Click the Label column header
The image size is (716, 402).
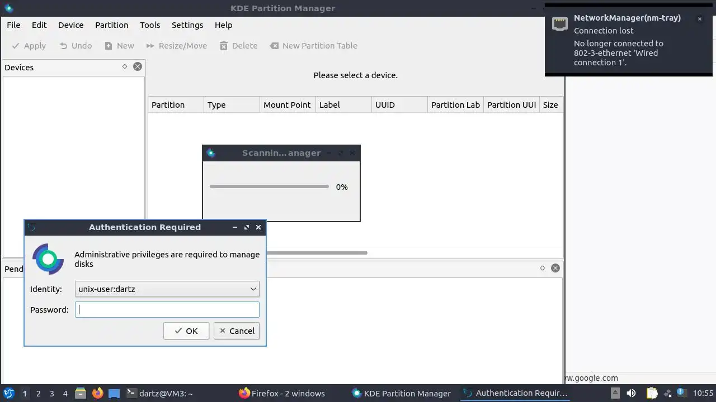(344, 105)
